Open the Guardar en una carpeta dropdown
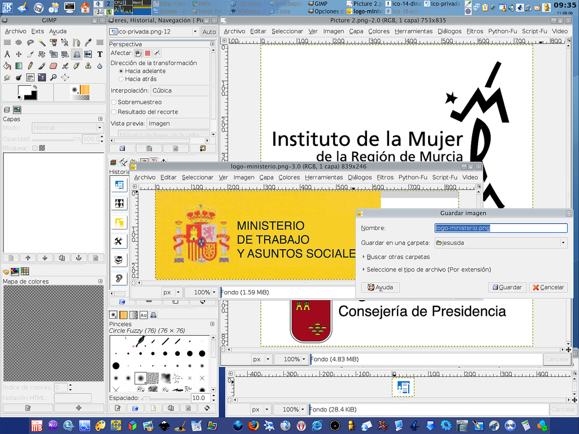Screen dimensions: 579x434 pos(501,243)
